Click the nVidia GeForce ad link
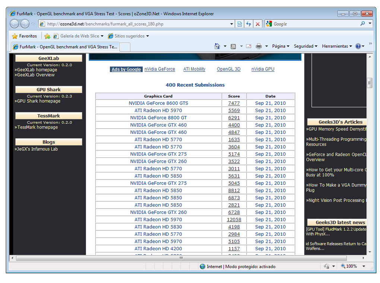Viewport: 380px width, 283px height. point(160,69)
